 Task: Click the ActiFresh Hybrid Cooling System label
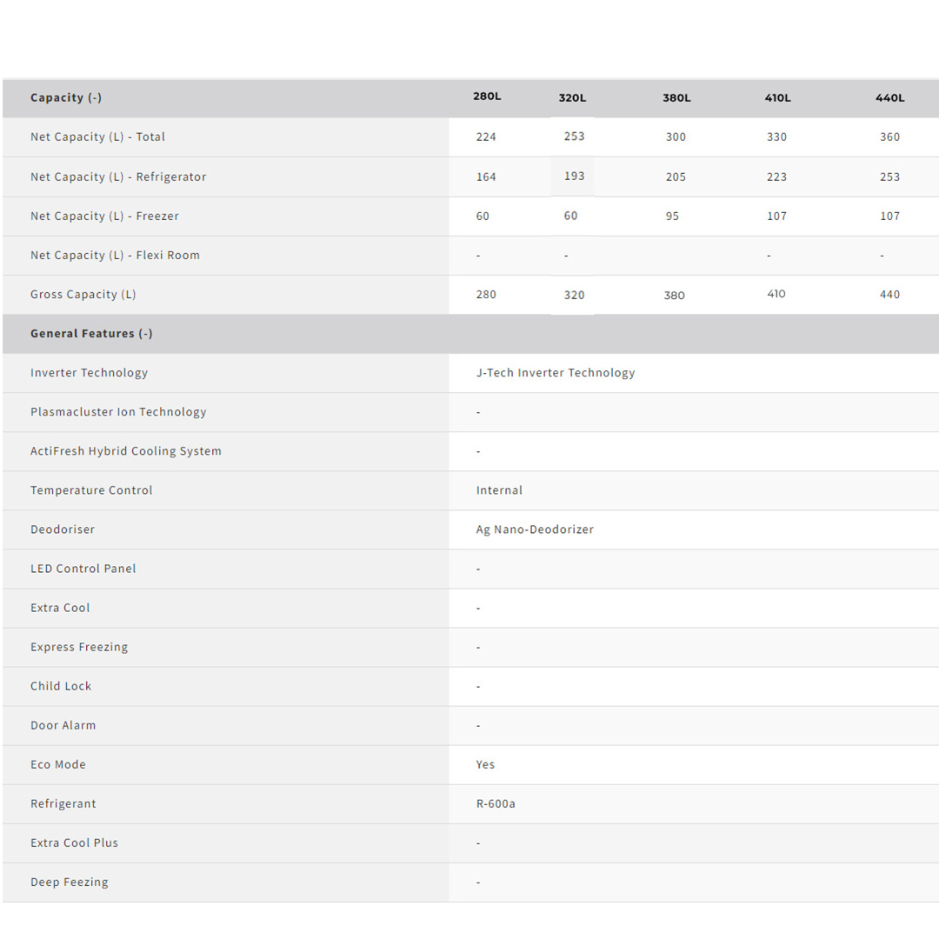(x=126, y=451)
